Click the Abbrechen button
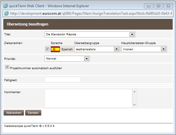This screenshot has height=135, width=176. [14, 113]
